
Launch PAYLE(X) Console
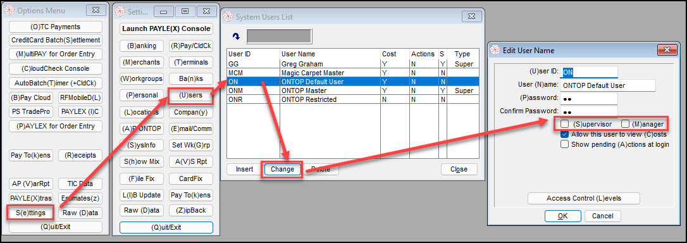(x=166, y=29)
